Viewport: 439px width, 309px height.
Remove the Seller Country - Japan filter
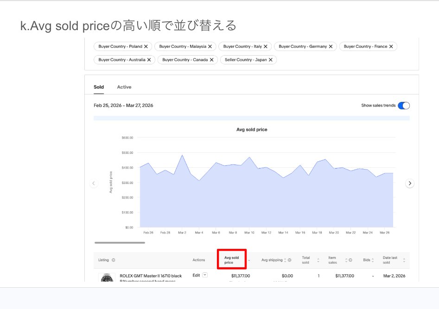pyautogui.click(x=270, y=60)
